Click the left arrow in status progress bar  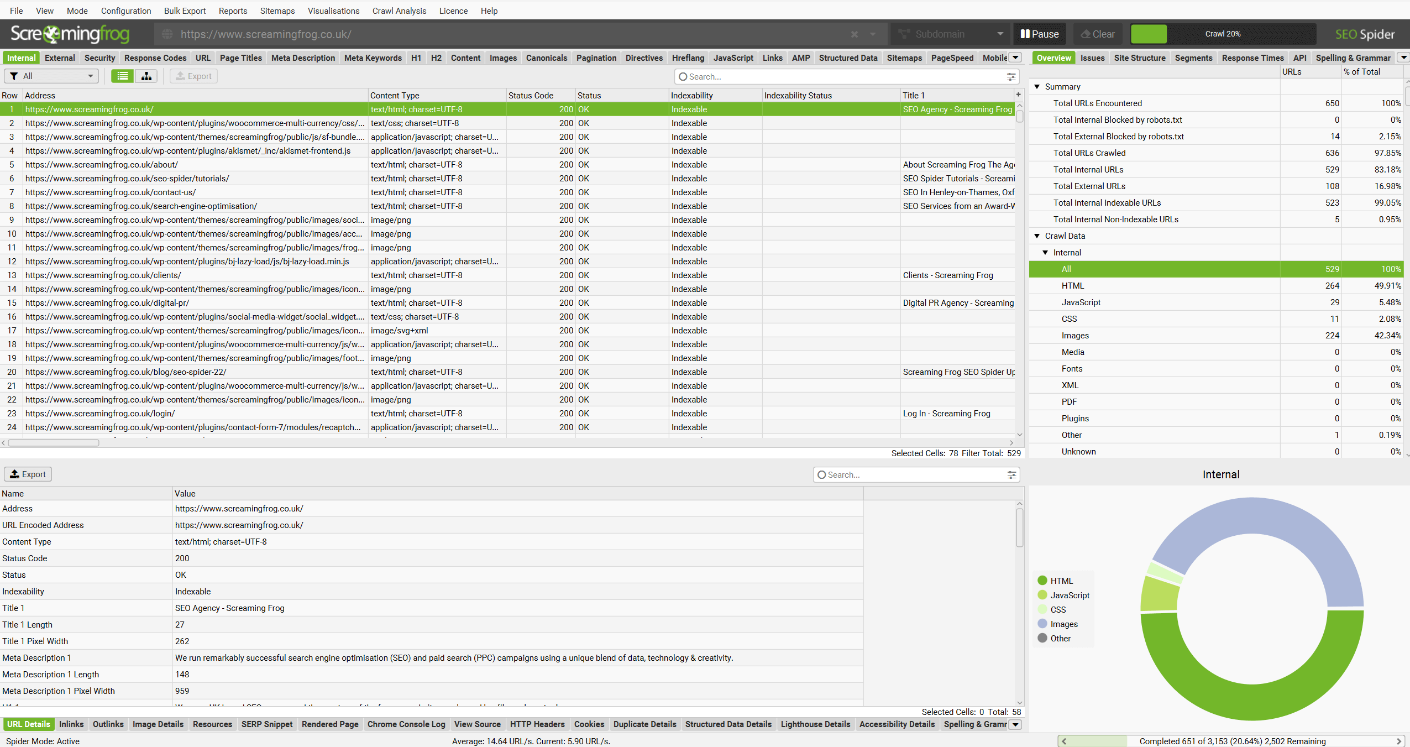click(1064, 741)
